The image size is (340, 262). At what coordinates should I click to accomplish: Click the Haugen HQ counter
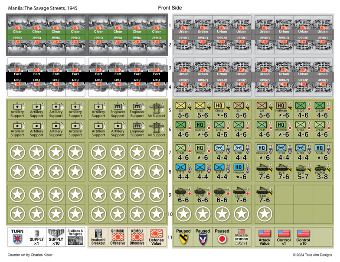pyautogui.click(x=241, y=172)
